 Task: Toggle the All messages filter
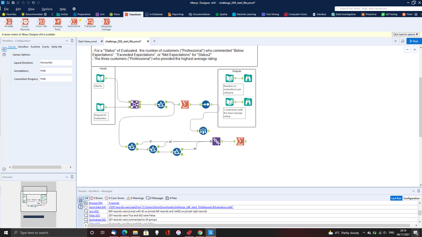[87, 198]
